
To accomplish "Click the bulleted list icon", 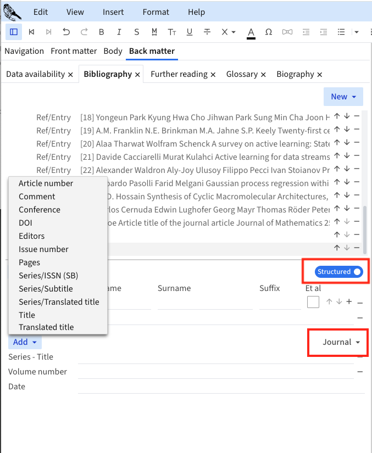I will (x=341, y=32).
